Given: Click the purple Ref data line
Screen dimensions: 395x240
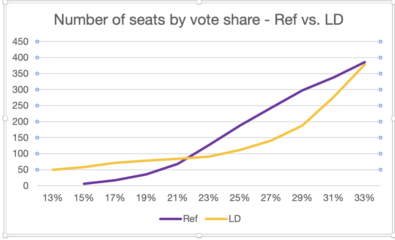Looking at the screenshot, I should pos(271,108).
